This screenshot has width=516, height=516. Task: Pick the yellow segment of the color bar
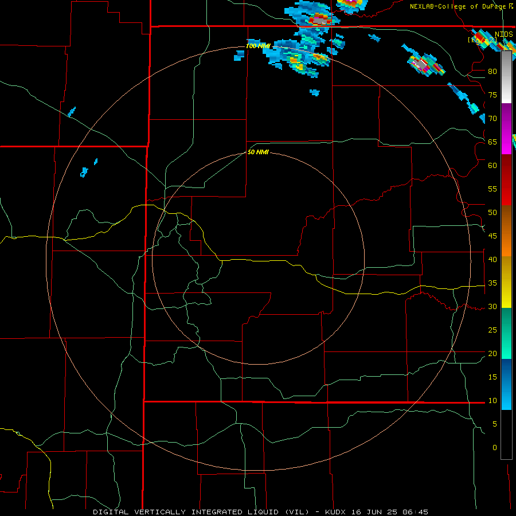point(506,282)
